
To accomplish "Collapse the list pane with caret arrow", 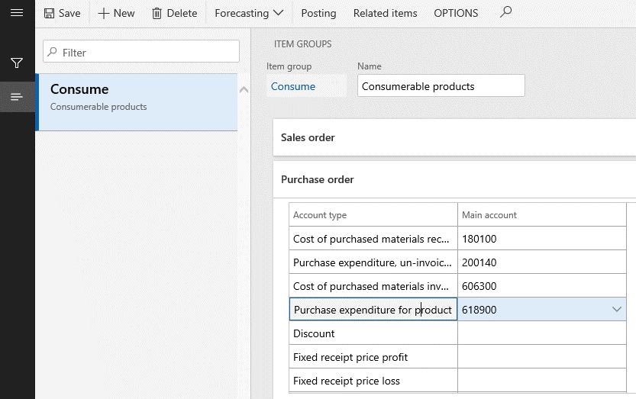I will tap(244, 89).
